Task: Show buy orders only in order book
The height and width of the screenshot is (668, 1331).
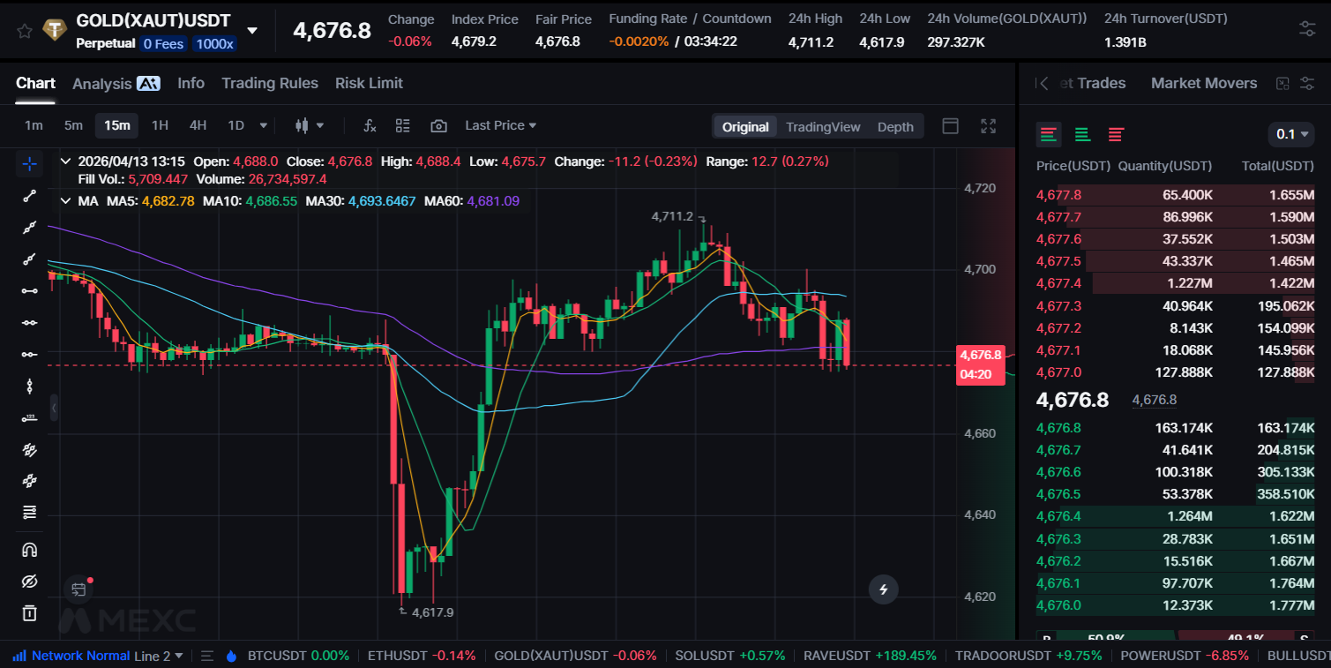Action: coord(1082,135)
